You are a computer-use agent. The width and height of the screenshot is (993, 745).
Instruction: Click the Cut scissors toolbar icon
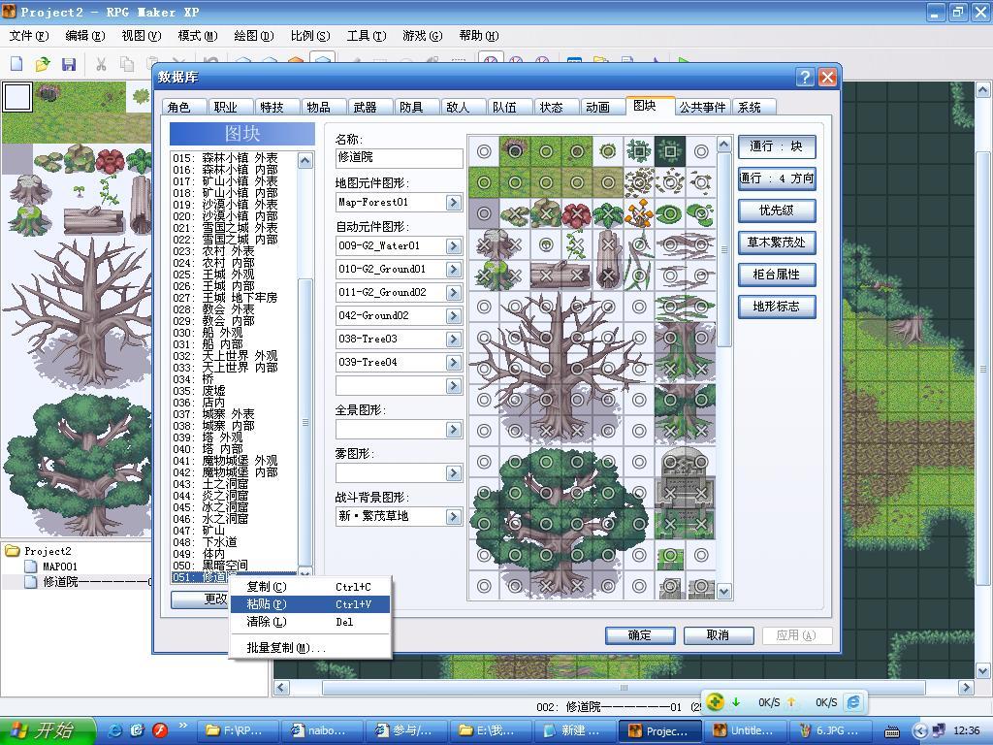101,64
